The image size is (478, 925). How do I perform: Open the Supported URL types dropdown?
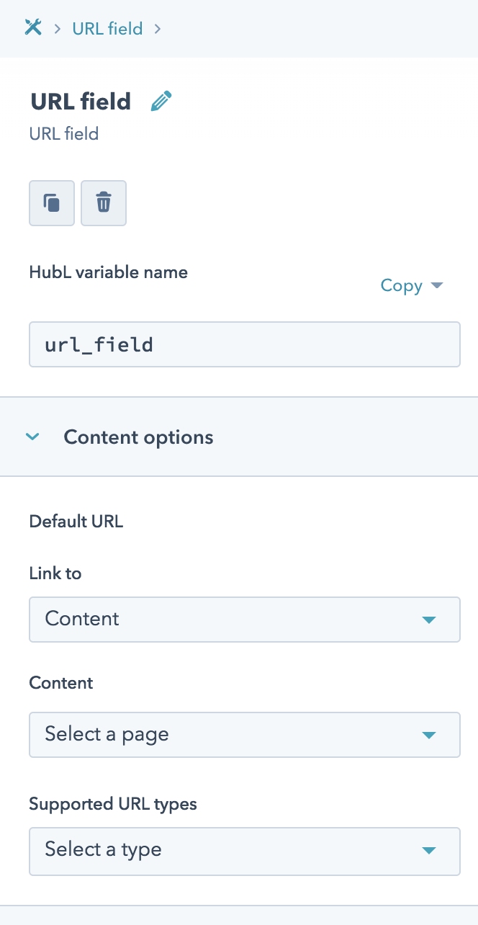pos(244,852)
